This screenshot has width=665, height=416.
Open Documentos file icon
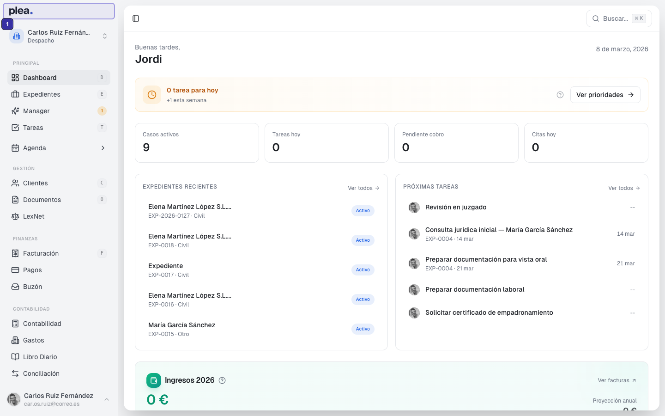tap(15, 200)
